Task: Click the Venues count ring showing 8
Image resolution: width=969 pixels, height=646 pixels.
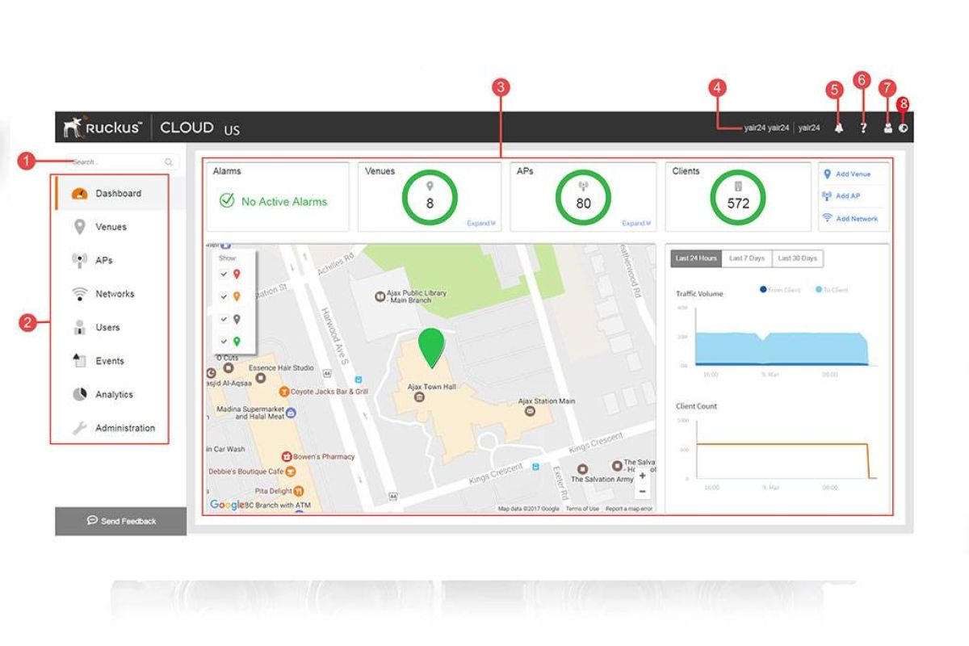Action: [x=430, y=198]
